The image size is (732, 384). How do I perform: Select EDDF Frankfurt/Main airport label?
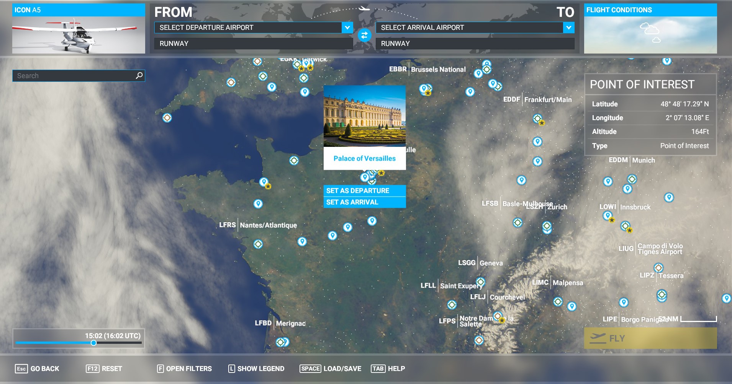point(537,99)
